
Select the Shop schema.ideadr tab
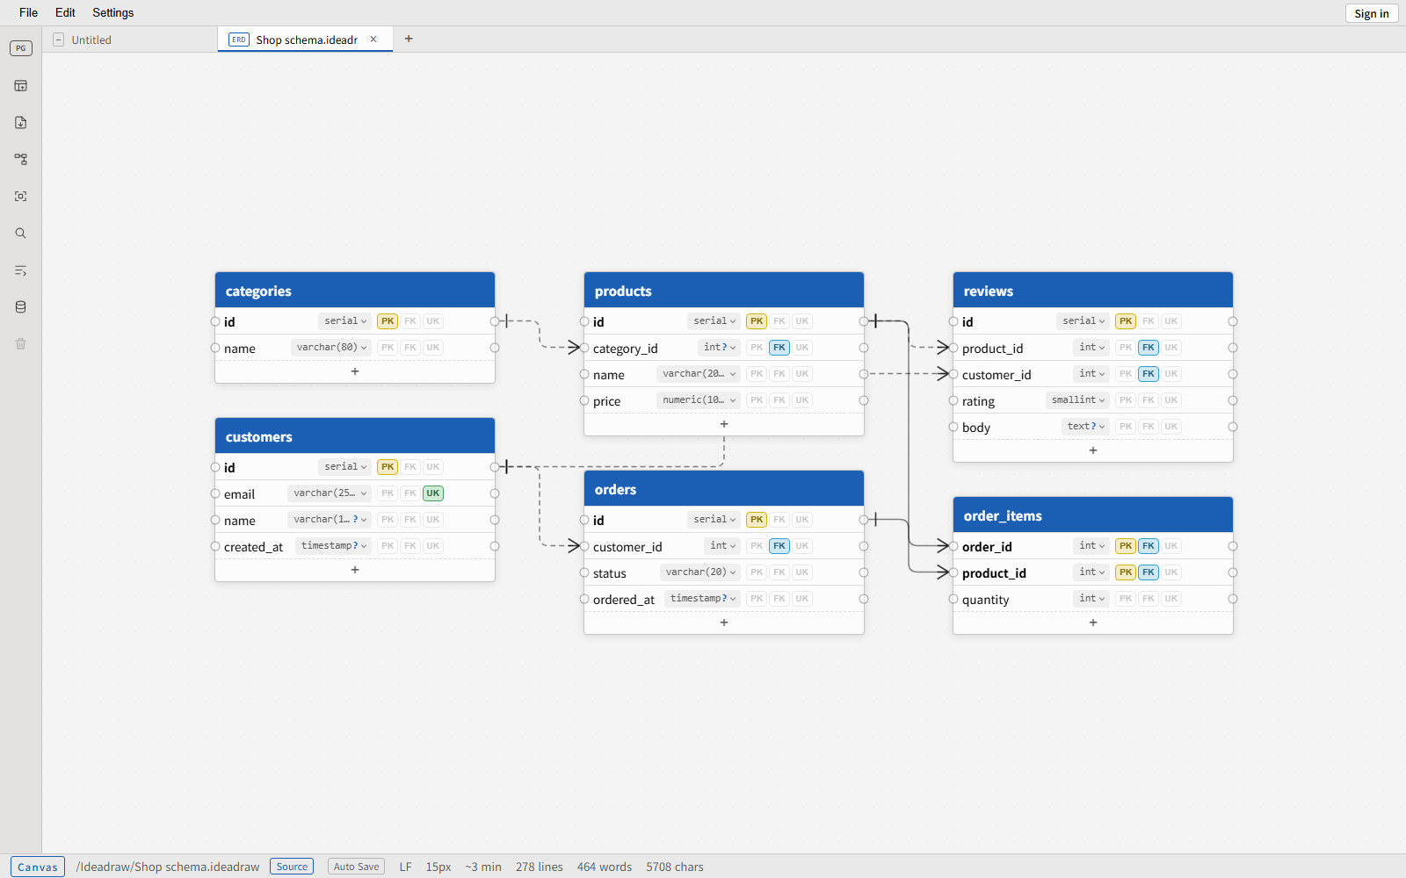pos(305,40)
